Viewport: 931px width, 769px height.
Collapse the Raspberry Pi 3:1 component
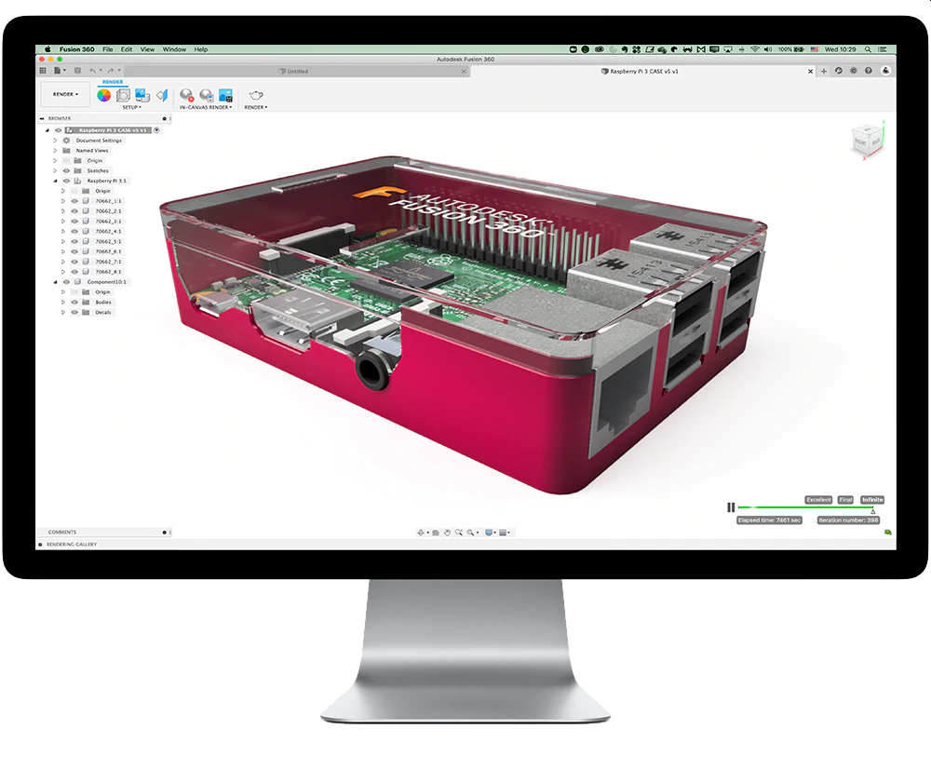(55, 182)
